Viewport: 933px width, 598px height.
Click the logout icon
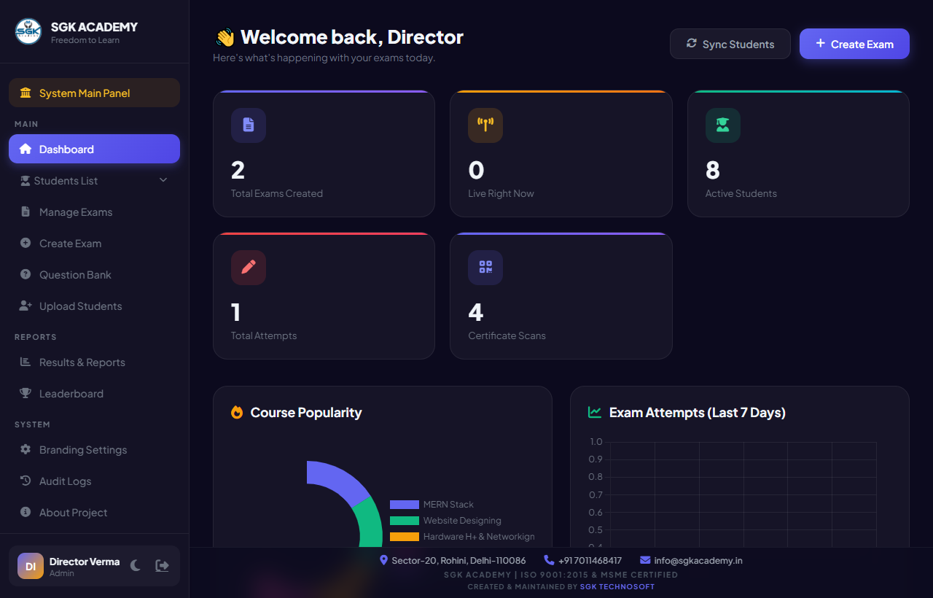coord(162,565)
